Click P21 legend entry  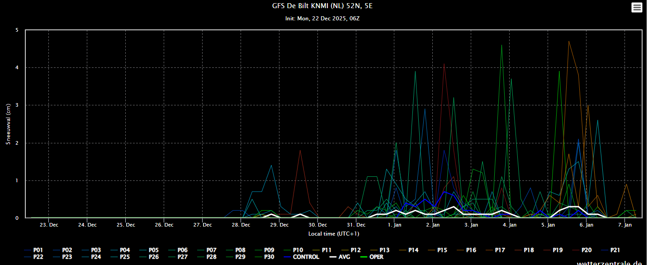[612, 250]
